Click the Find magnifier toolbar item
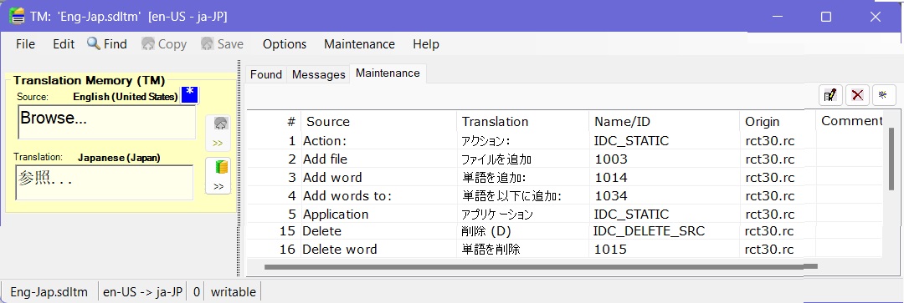 coord(107,44)
